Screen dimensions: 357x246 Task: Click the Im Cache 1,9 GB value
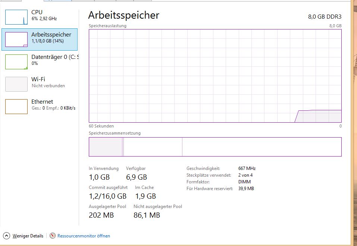tap(145, 196)
